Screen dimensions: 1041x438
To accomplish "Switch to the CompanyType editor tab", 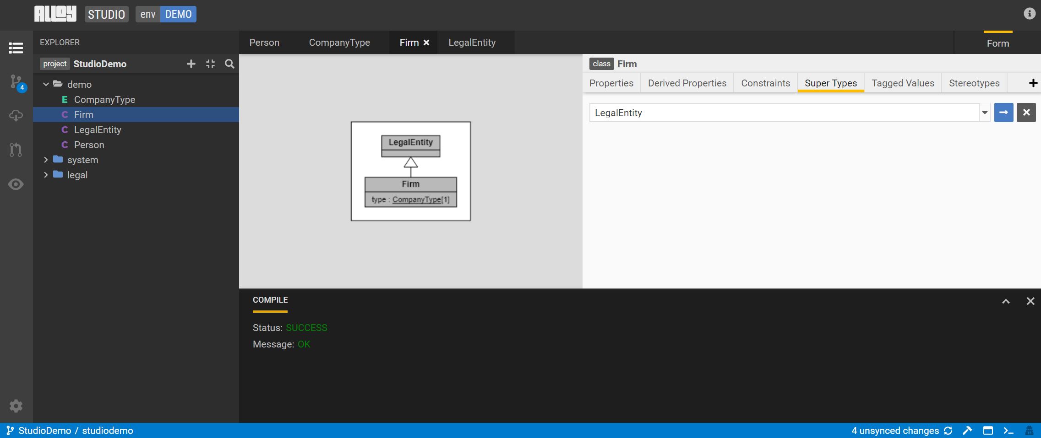I will tap(339, 43).
